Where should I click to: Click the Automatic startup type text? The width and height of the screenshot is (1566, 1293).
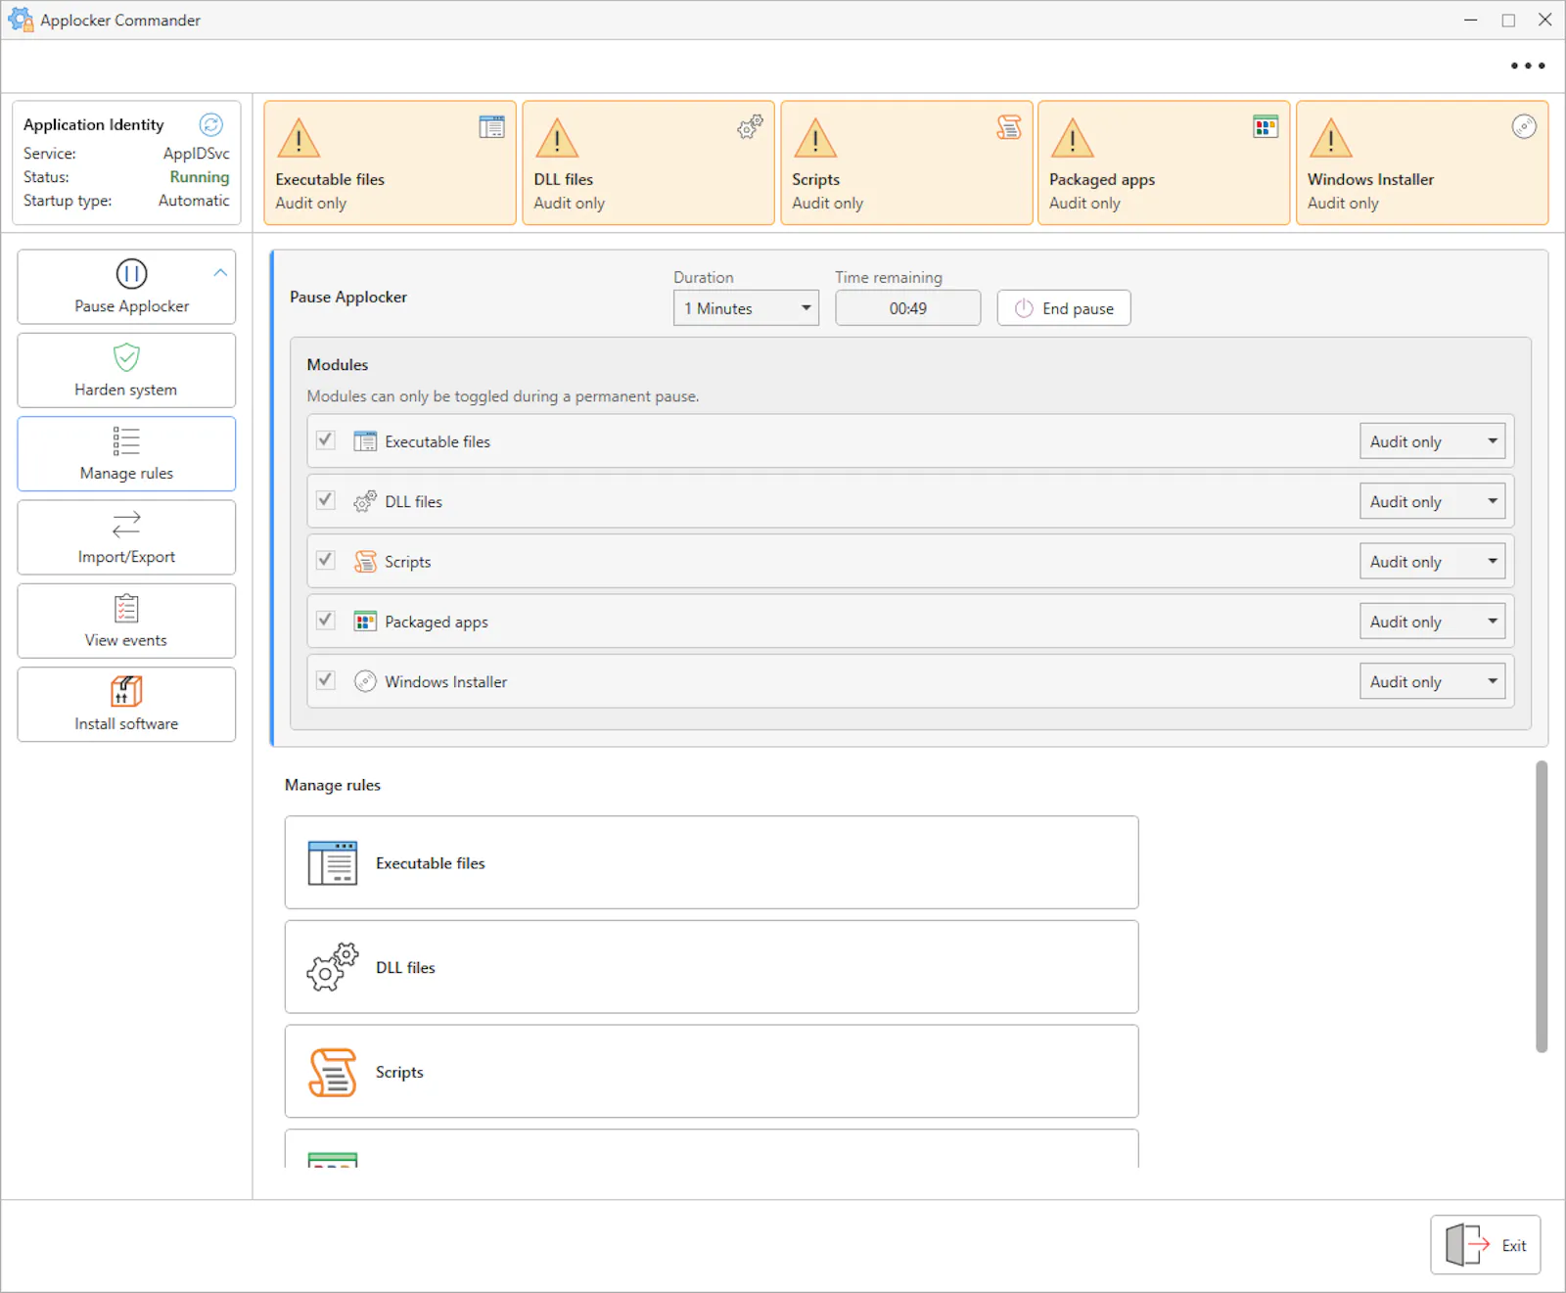click(x=194, y=201)
